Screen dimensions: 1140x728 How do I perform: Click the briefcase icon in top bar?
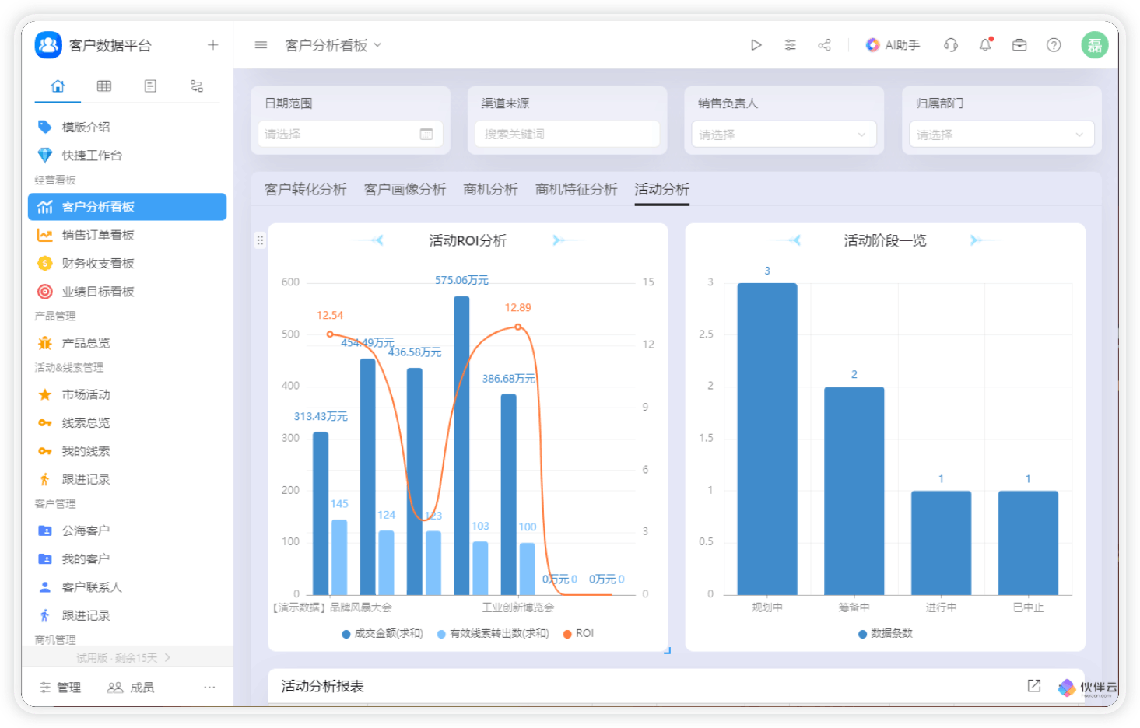(1019, 45)
